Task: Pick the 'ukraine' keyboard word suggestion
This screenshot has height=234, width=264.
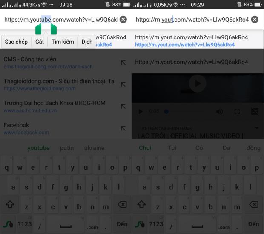Action: click(94, 148)
